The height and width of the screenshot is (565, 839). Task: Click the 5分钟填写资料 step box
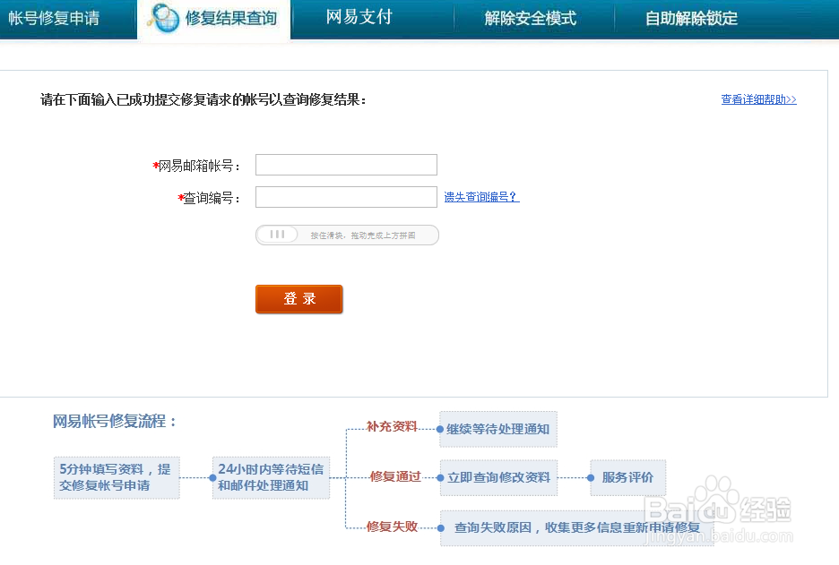(117, 477)
